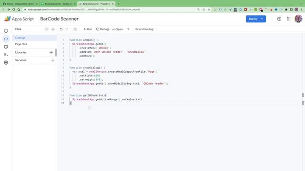Go to the browser home page
This screenshot has height=171, width=305.
point(19,9)
